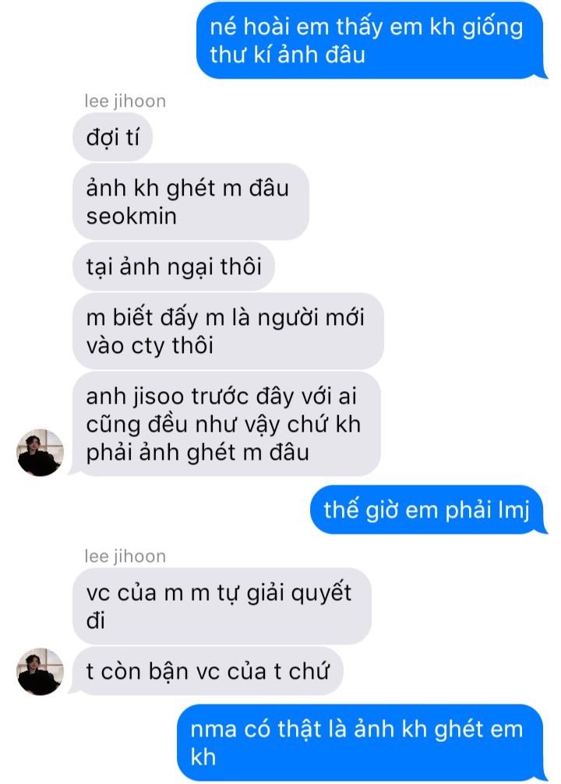
Task: Tap the avatar beside 'phải ảnh ghét m đâu'
Action: point(40,452)
